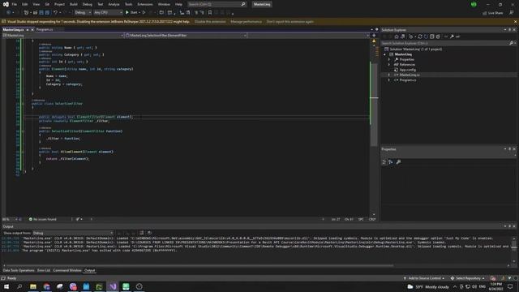Click the Windows Start button

click(6, 286)
